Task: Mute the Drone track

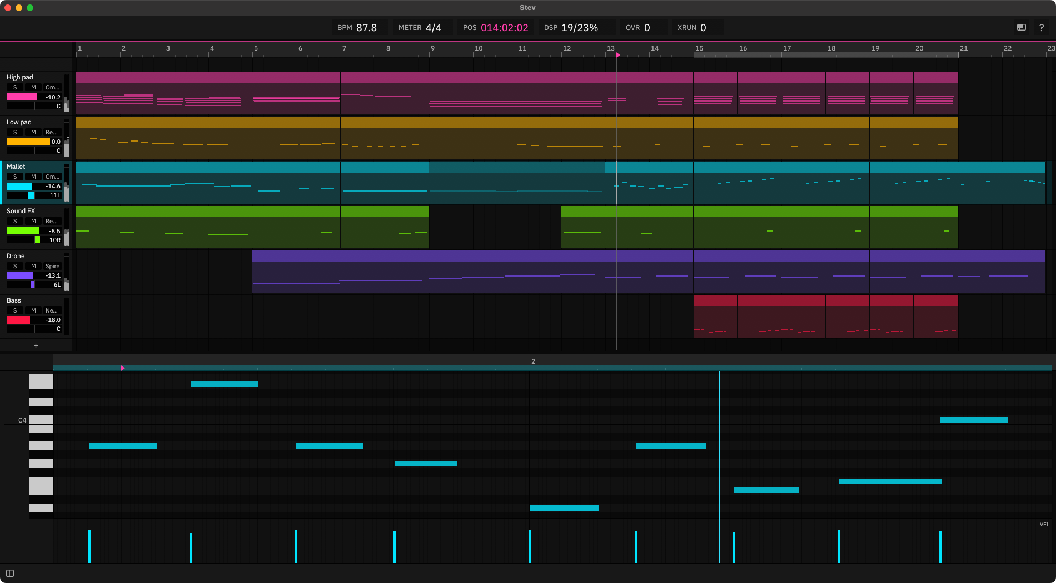Action: pos(33,266)
